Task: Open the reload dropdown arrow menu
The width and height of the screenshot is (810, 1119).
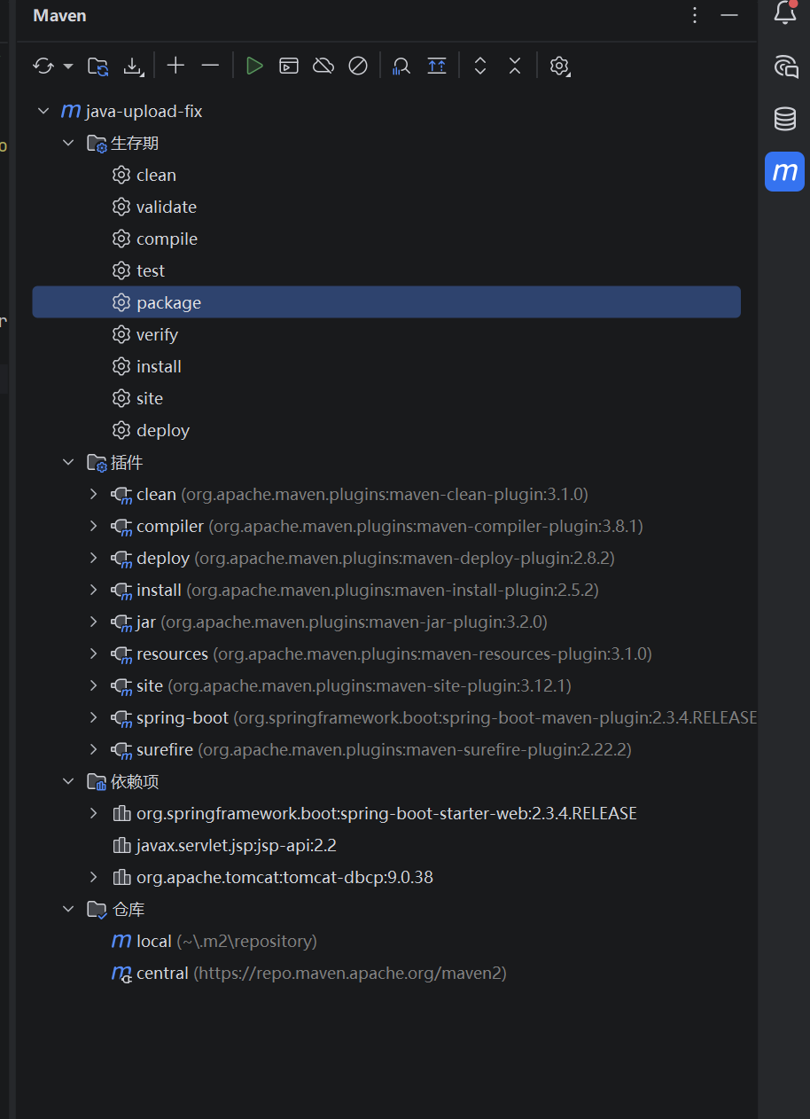Action: (x=68, y=67)
